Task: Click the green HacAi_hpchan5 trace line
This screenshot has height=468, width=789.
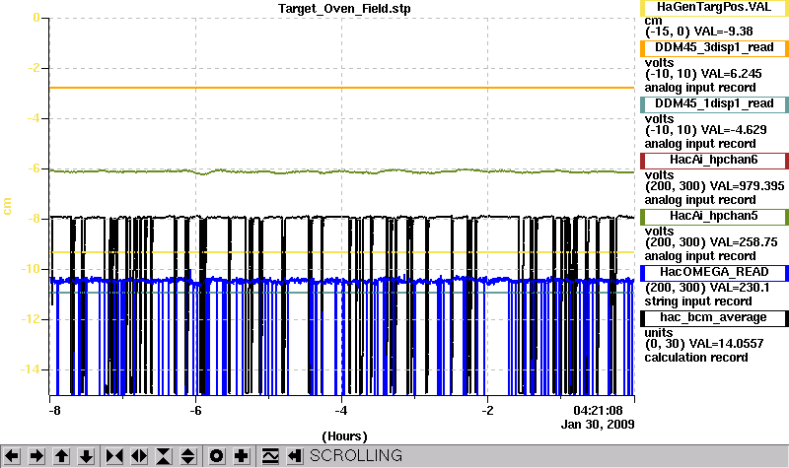Action: [342, 171]
